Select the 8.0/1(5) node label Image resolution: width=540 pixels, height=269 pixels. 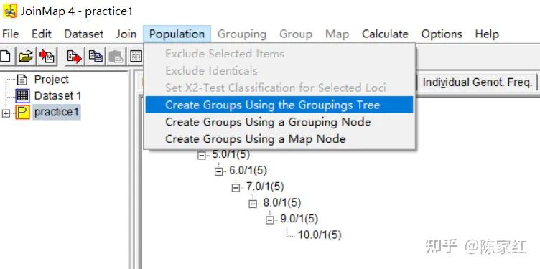282,203
